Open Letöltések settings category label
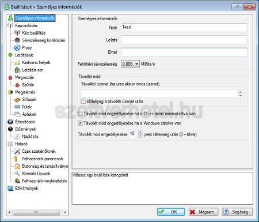The width and height of the screenshot is (259, 222). pyautogui.click(x=24, y=55)
